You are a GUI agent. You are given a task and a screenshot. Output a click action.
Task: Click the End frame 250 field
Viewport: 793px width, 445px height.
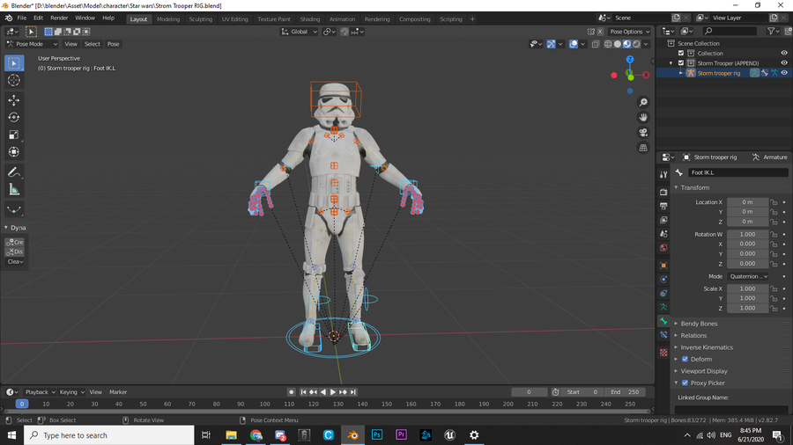pyautogui.click(x=625, y=392)
